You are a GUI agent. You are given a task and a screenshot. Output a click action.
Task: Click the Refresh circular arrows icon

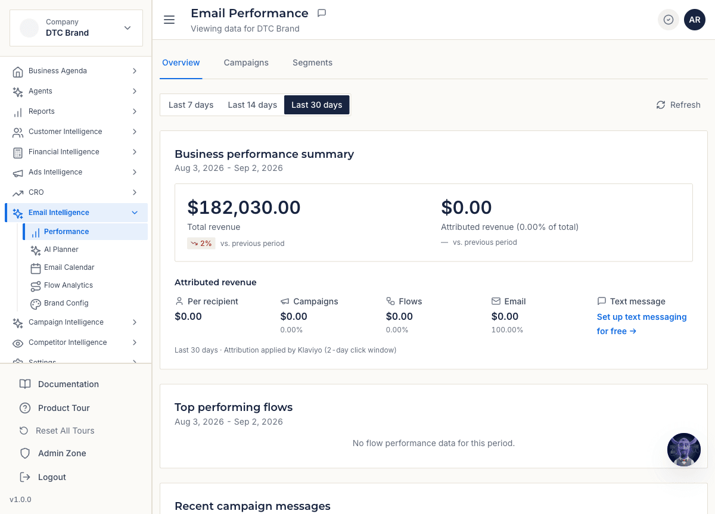tap(661, 105)
